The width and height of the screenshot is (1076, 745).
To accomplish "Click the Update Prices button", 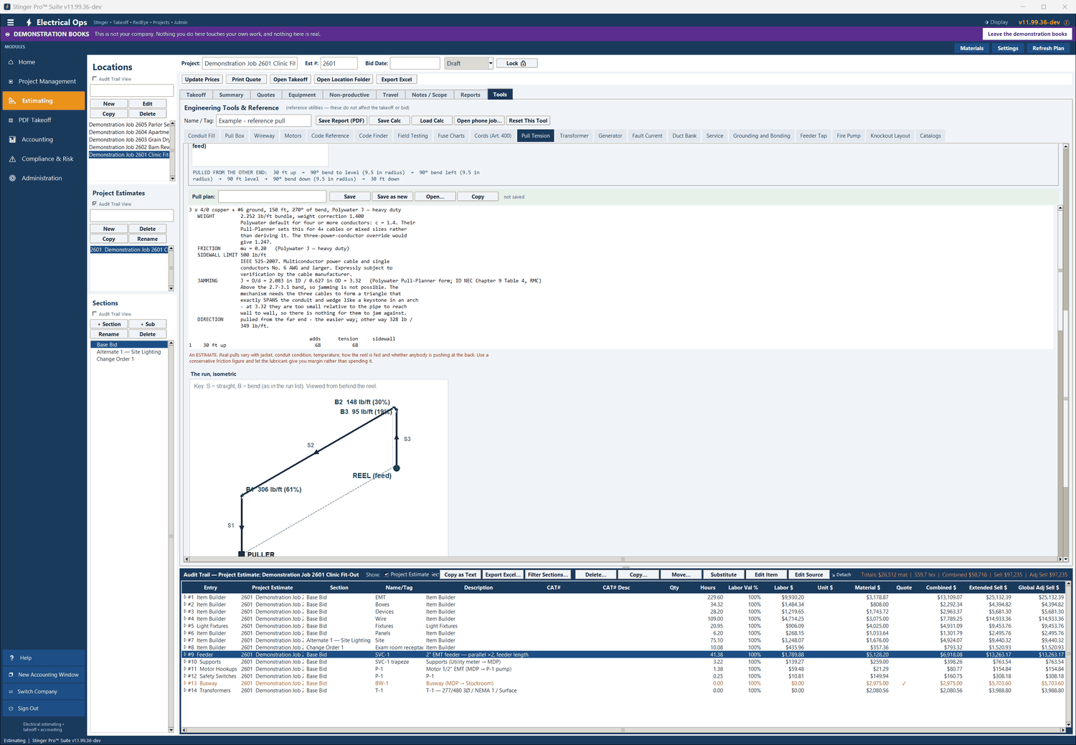I will [202, 80].
